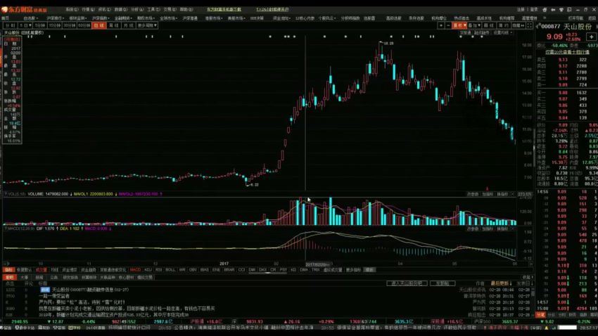This screenshot has height=336, width=598.
Task: Open the 5日 period dropdown
Action: tap(25, 25)
